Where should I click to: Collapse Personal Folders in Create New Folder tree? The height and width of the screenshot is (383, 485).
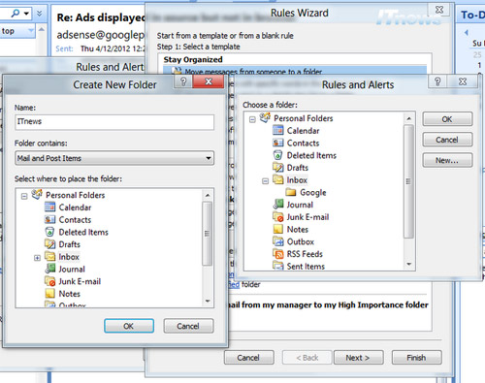coord(24,196)
